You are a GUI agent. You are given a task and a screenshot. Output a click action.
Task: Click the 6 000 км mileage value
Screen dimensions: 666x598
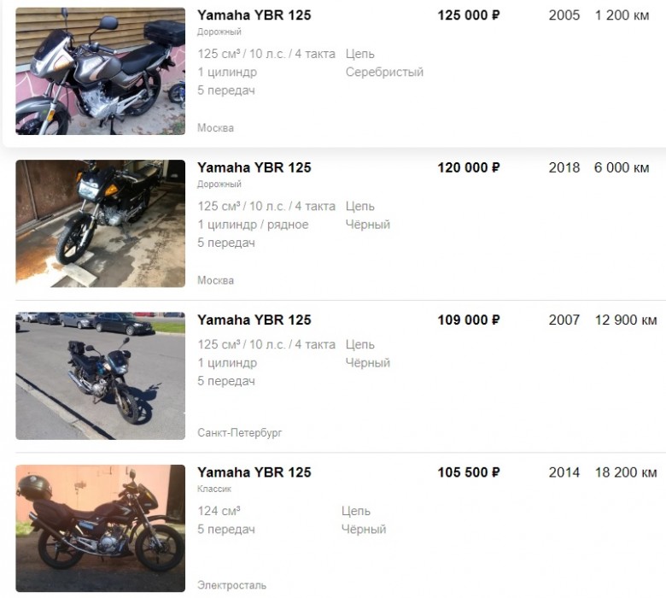[622, 167]
